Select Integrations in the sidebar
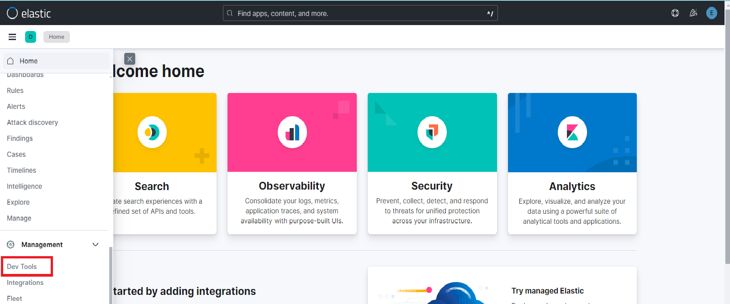 pos(25,283)
